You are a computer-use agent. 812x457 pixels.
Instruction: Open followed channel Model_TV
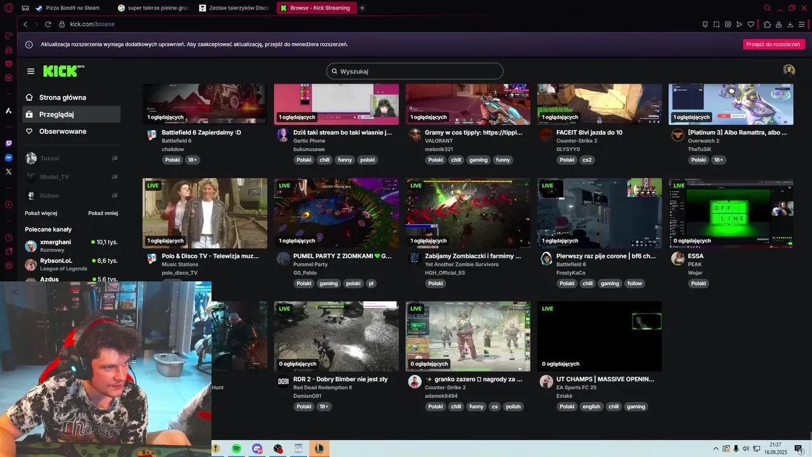pyautogui.click(x=71, y=177)
